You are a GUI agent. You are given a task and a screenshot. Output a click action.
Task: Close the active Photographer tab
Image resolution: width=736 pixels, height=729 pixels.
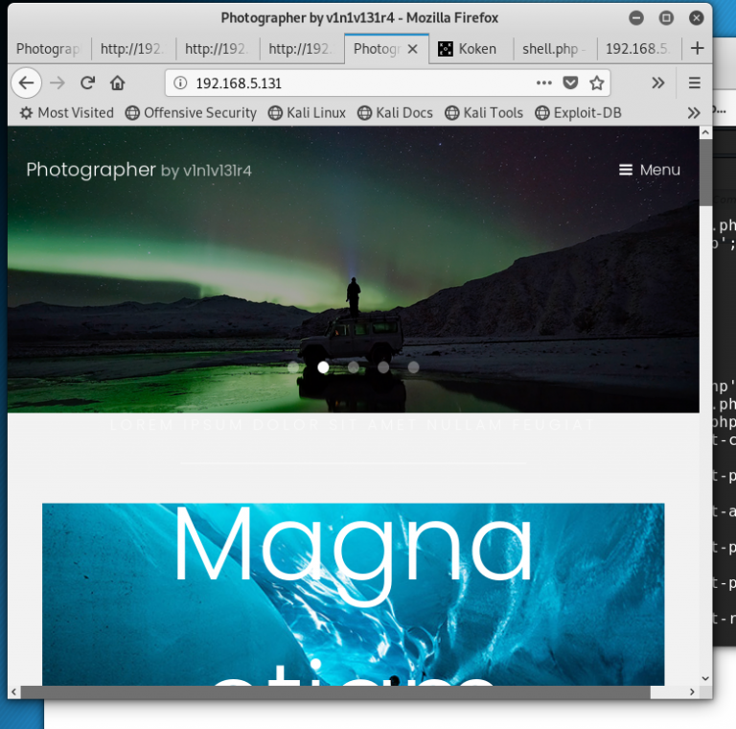(413, 48)
